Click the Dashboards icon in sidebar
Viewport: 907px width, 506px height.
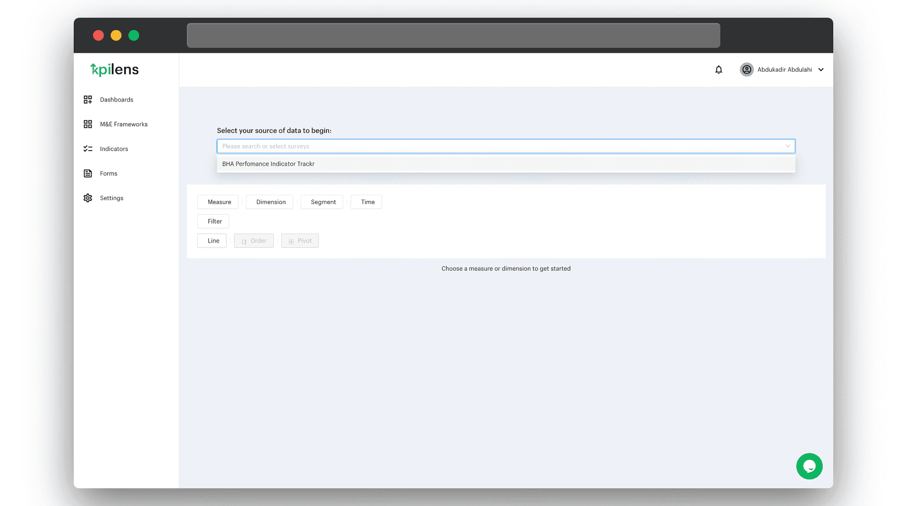pyautogui.click(x=87, y=100)
